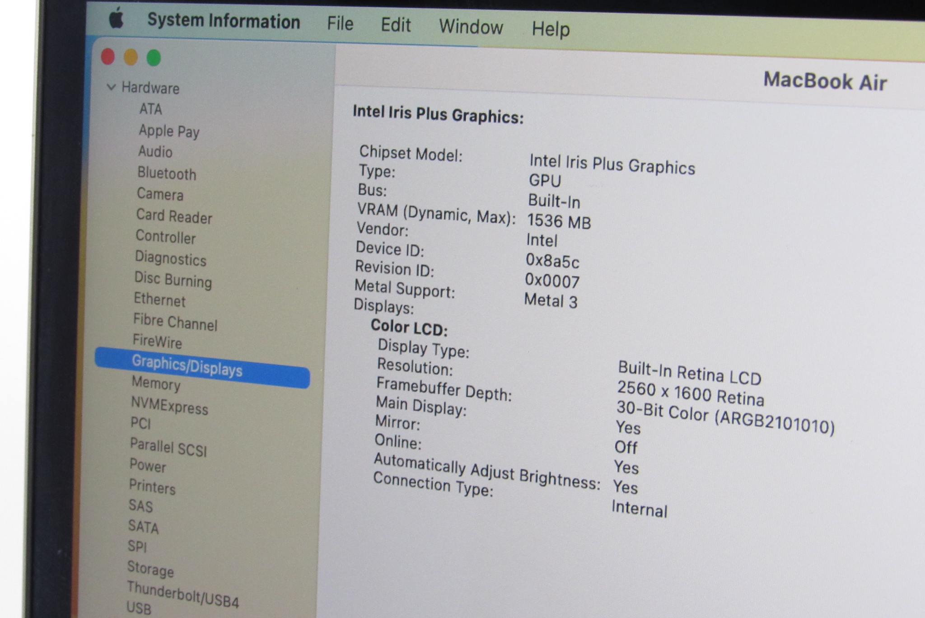Click the 2560 x 1600 Retina resolution value
925x618 pixels.
point(690,393)
